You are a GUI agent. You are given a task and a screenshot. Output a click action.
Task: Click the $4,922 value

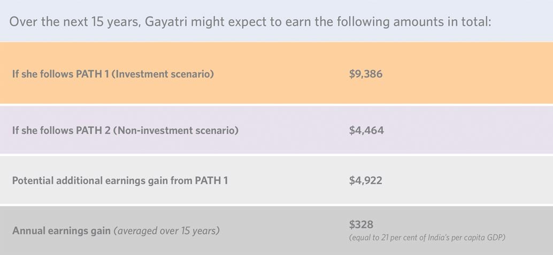coord(366,181)
